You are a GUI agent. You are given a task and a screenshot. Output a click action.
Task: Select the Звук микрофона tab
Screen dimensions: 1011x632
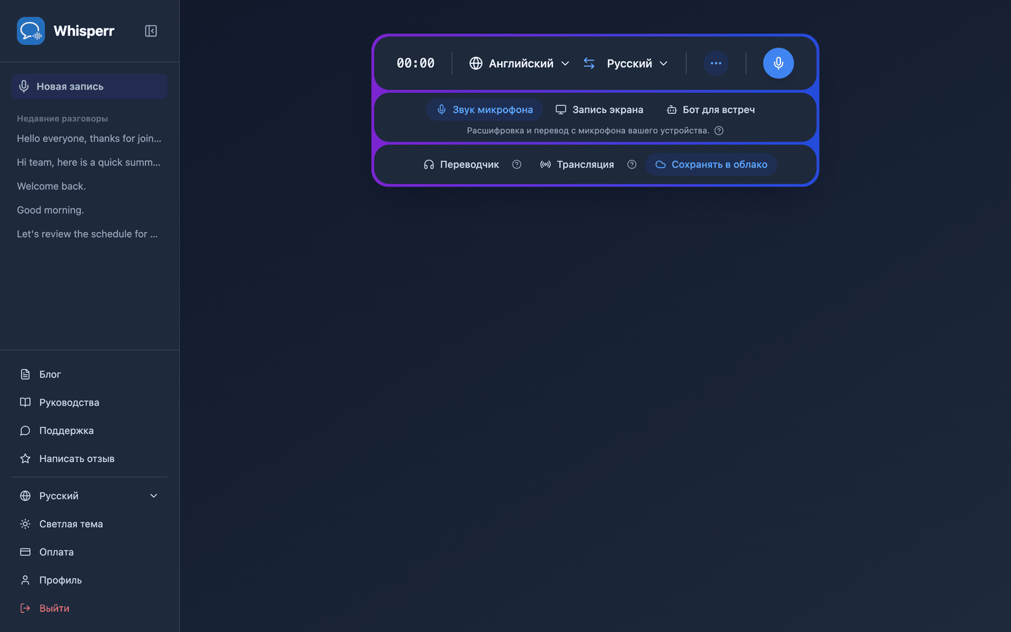(x=485, y=109)
